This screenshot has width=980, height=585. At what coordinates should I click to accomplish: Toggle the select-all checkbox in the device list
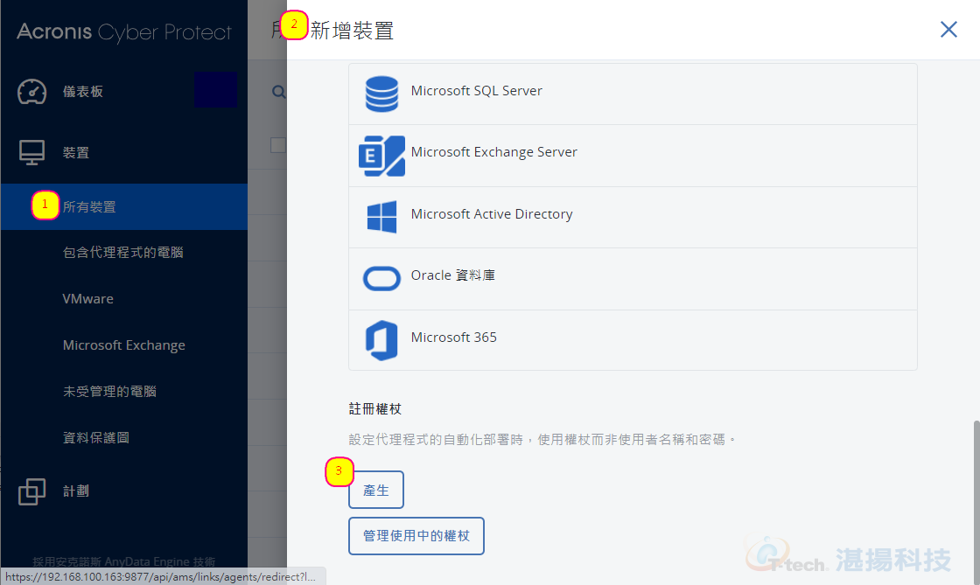pyautogui.click(x=278, y=145)
